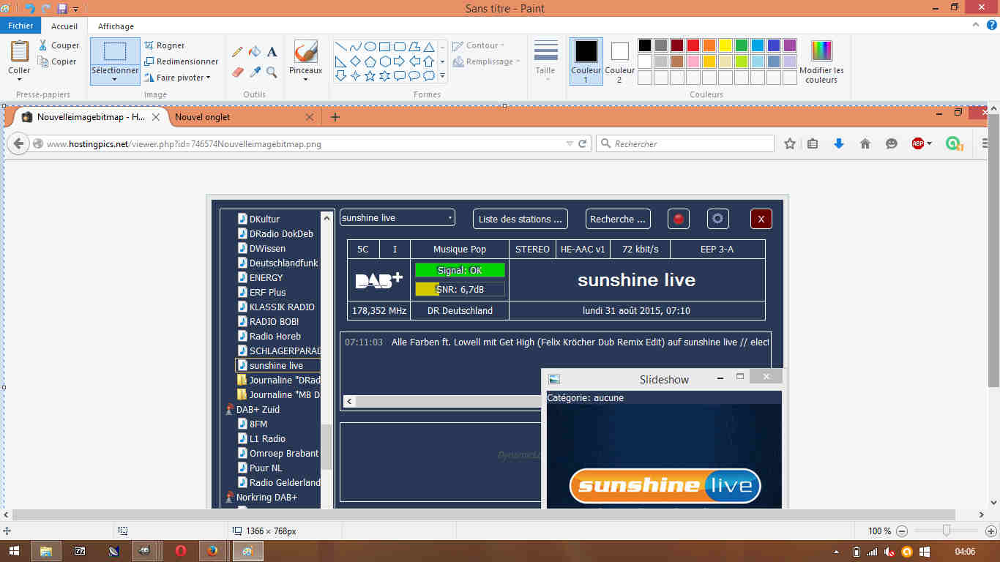Viewport: 1000px width, 562px height.
Task: Activate the Text tool (letter A)
Action: (x=272, y=52)
